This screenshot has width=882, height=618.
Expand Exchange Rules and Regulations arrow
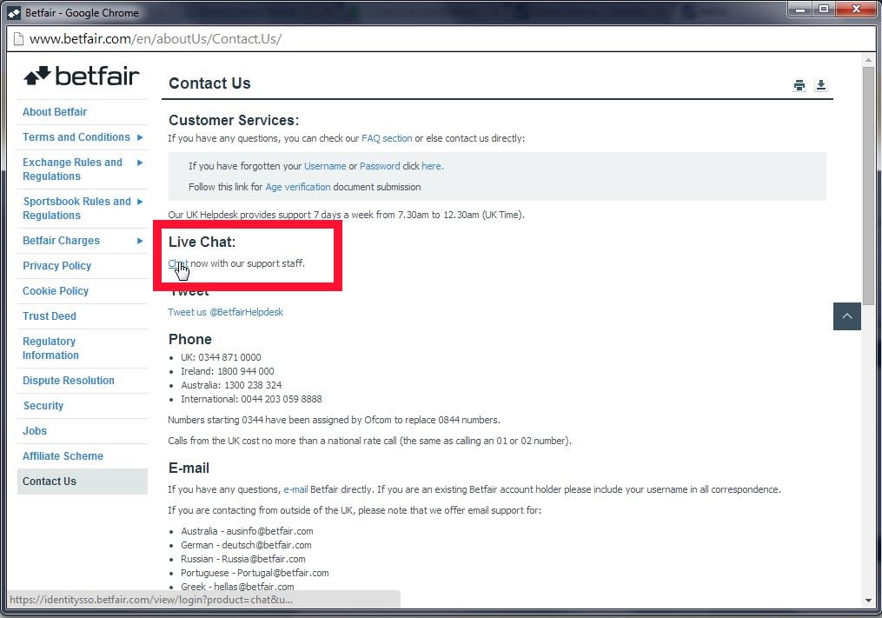pyautogui.click(x=140, y=163)
